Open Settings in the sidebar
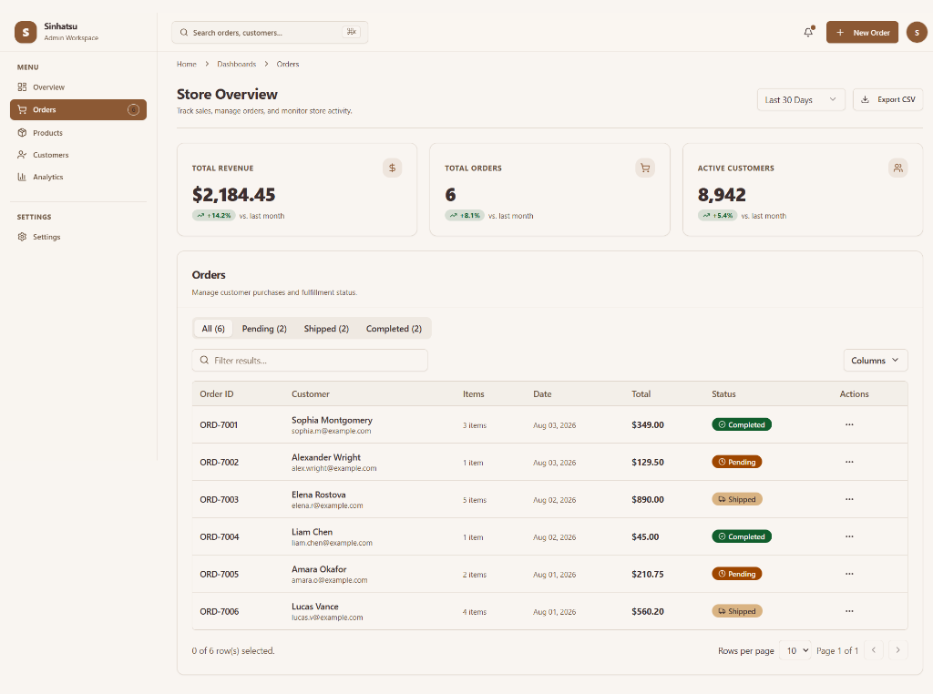 [x=78, y=237]
